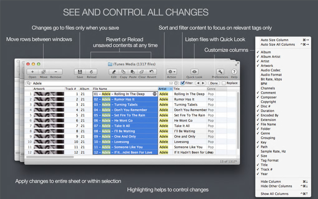The image size is (318, 199).
Task: Click the Open files plus icon
Action: [x=32, y=72]
